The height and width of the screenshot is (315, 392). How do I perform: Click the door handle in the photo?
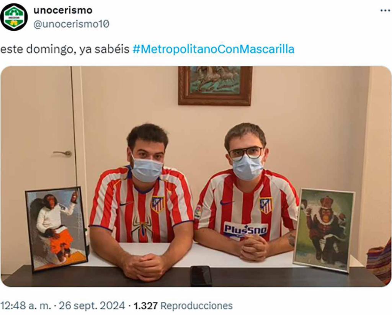(62, 153)
